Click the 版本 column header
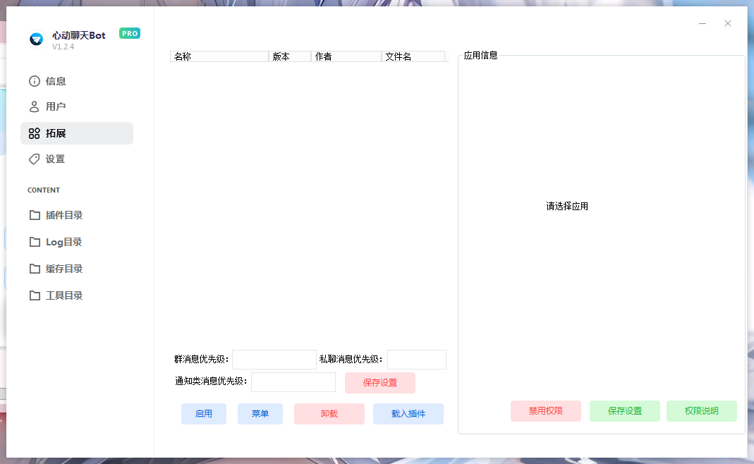754x464 pixels. [290, 56]
